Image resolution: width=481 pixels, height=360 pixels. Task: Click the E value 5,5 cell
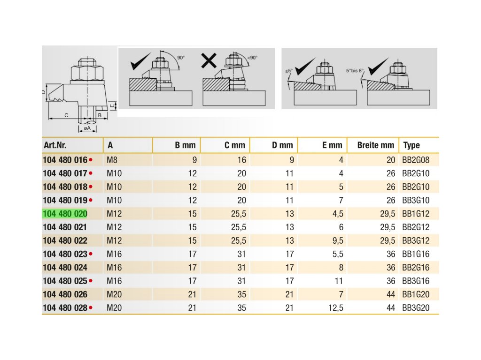coord(338,254)
